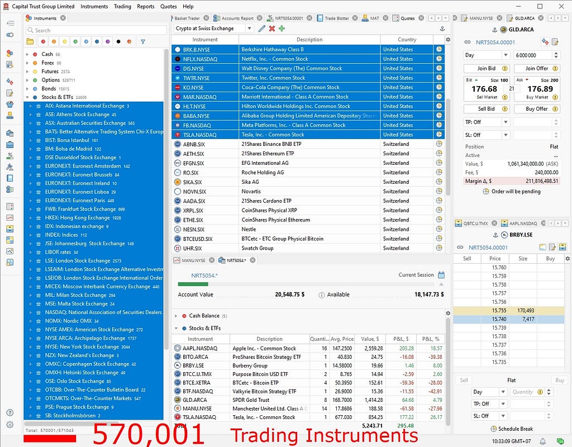Click the buy/sell arrows icon in GLD.ARCA panel
The image size is (572, 447).
[545, 41]
